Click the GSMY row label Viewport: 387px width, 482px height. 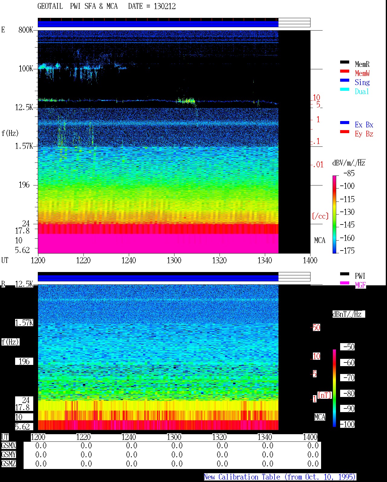coord(8,454)
